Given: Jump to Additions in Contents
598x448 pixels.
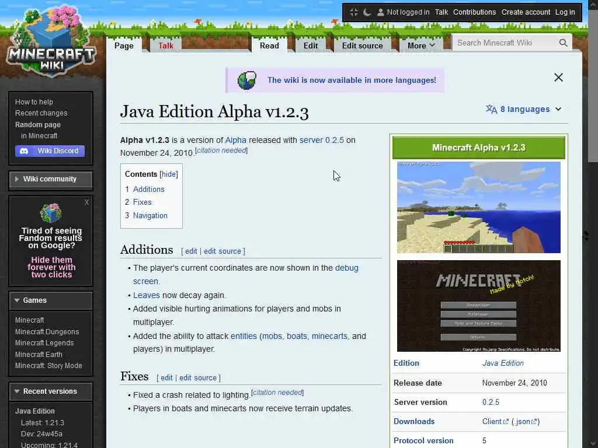Looking at the screenshot, I should tap(149, 190).
